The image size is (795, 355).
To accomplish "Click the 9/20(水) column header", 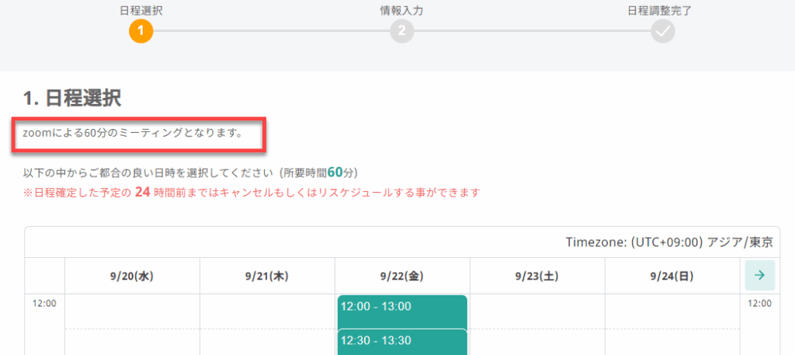I will pos(132,276).
